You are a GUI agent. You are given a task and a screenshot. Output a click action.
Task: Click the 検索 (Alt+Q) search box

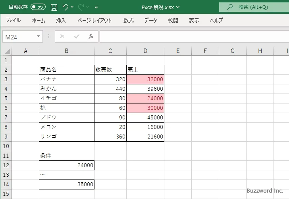[x=254, y=7]
